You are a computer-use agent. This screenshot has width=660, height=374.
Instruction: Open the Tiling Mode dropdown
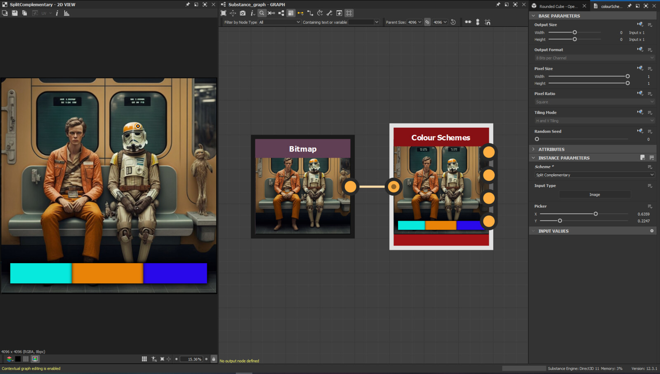point(594,121)
